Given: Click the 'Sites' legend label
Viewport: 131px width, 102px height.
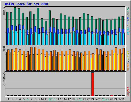Looking at the screenshot, I should coord(128,67).
